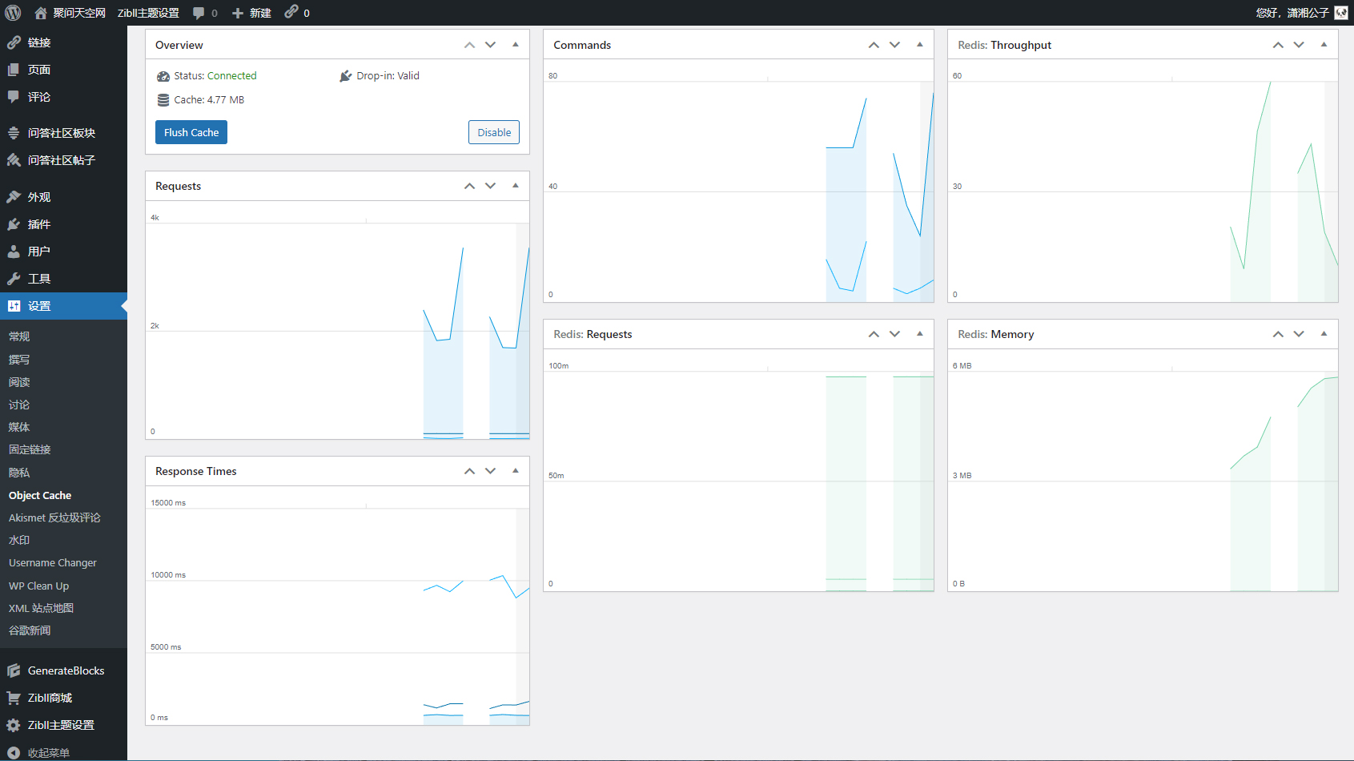Click the link chain icon in admin bar

[291, 12]
